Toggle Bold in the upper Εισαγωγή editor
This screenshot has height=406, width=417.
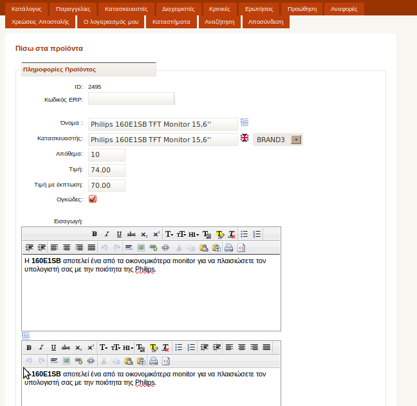(95, 234)
